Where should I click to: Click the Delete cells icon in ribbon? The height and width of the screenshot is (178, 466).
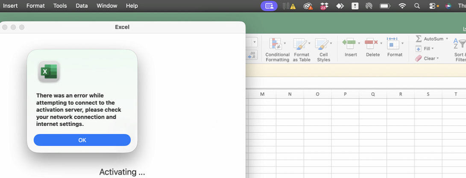tap(371, 44)
